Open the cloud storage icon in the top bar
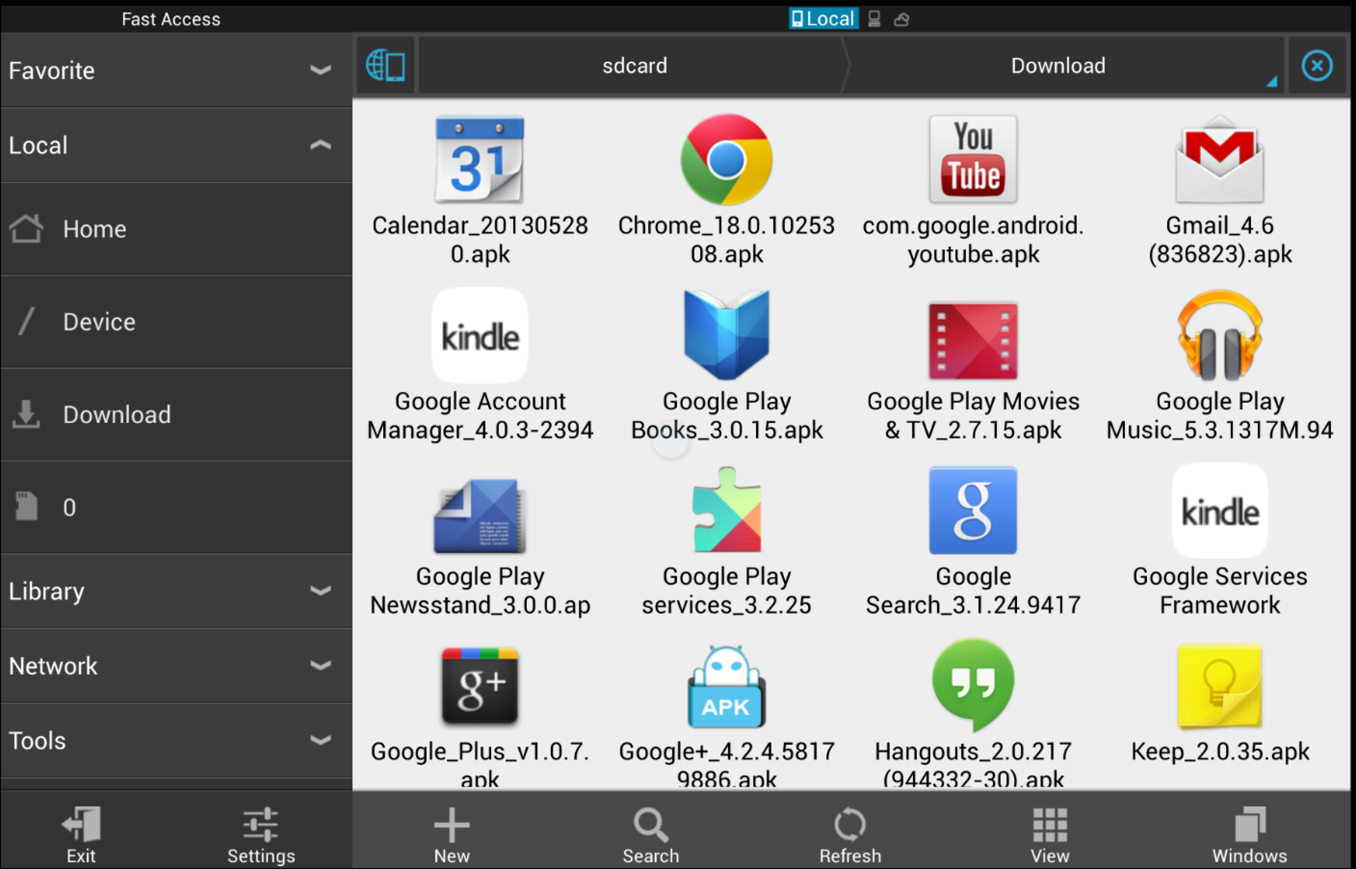The image size is (1356, 869). (901, 19)
